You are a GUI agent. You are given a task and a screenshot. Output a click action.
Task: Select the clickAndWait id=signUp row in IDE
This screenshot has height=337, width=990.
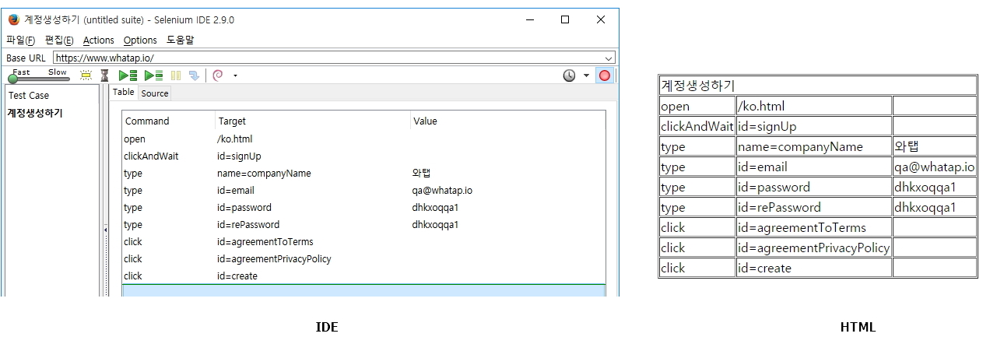(x=363, y=156)
